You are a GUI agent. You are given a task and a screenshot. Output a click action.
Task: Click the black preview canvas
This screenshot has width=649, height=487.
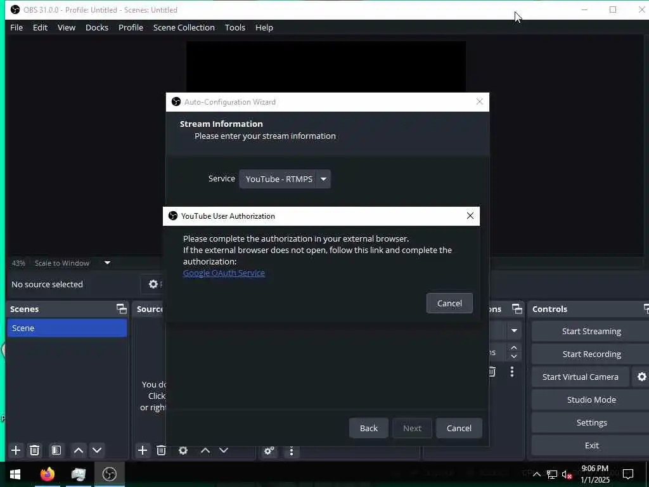[326, 66]
